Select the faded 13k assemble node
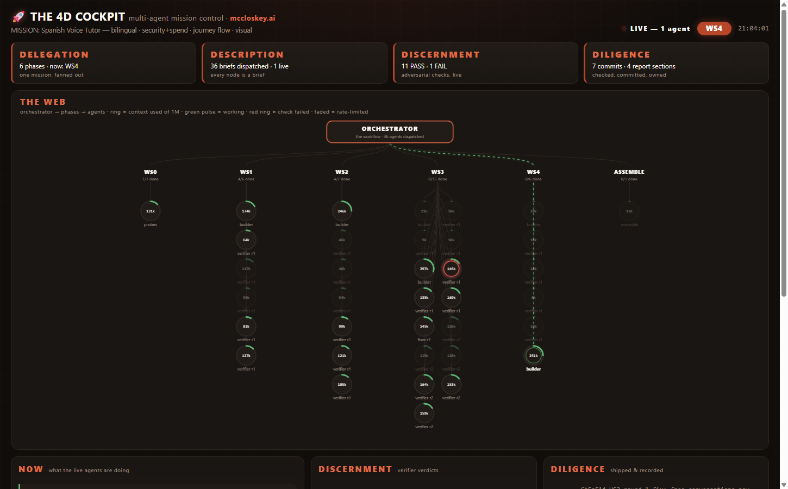The height and width of the screenshot is (489, 788). tap(629, 211)
